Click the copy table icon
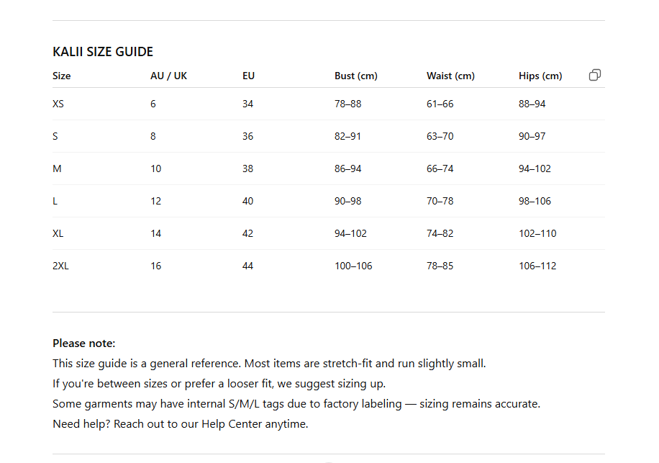 (595, 75)
